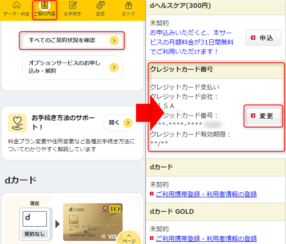Click yellow chevron beside すべてのご契約状況を確認
Viewport: 286px width, 244px height.
point(114,40)
